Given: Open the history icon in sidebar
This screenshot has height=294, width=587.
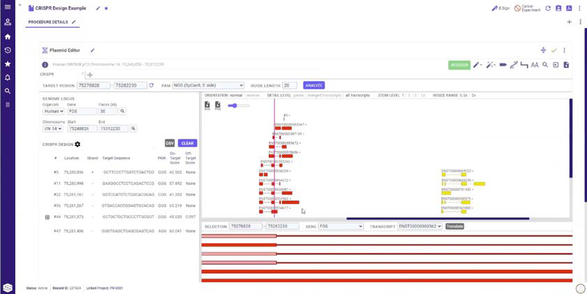Looking at the screenshot, I should pos(8,50).
